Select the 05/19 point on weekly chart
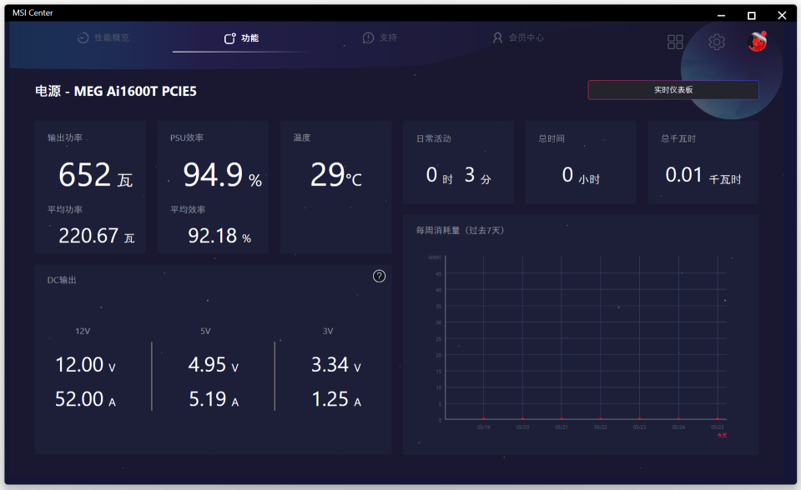Screen dimensions: 801x490 (484, 419)
